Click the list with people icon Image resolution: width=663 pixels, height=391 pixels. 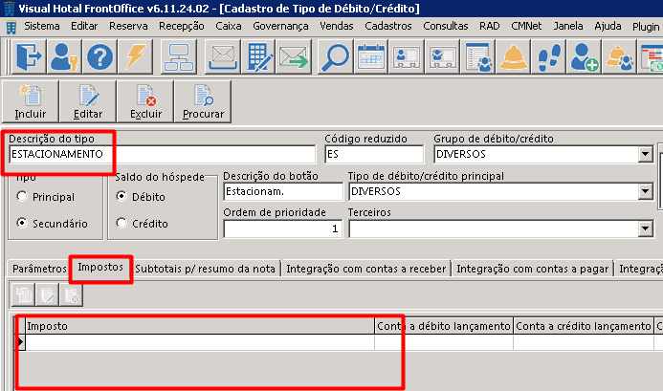point(477,56)
